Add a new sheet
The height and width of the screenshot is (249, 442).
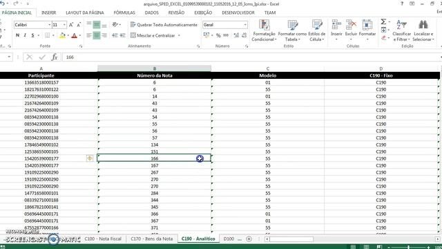pos(249,239)
